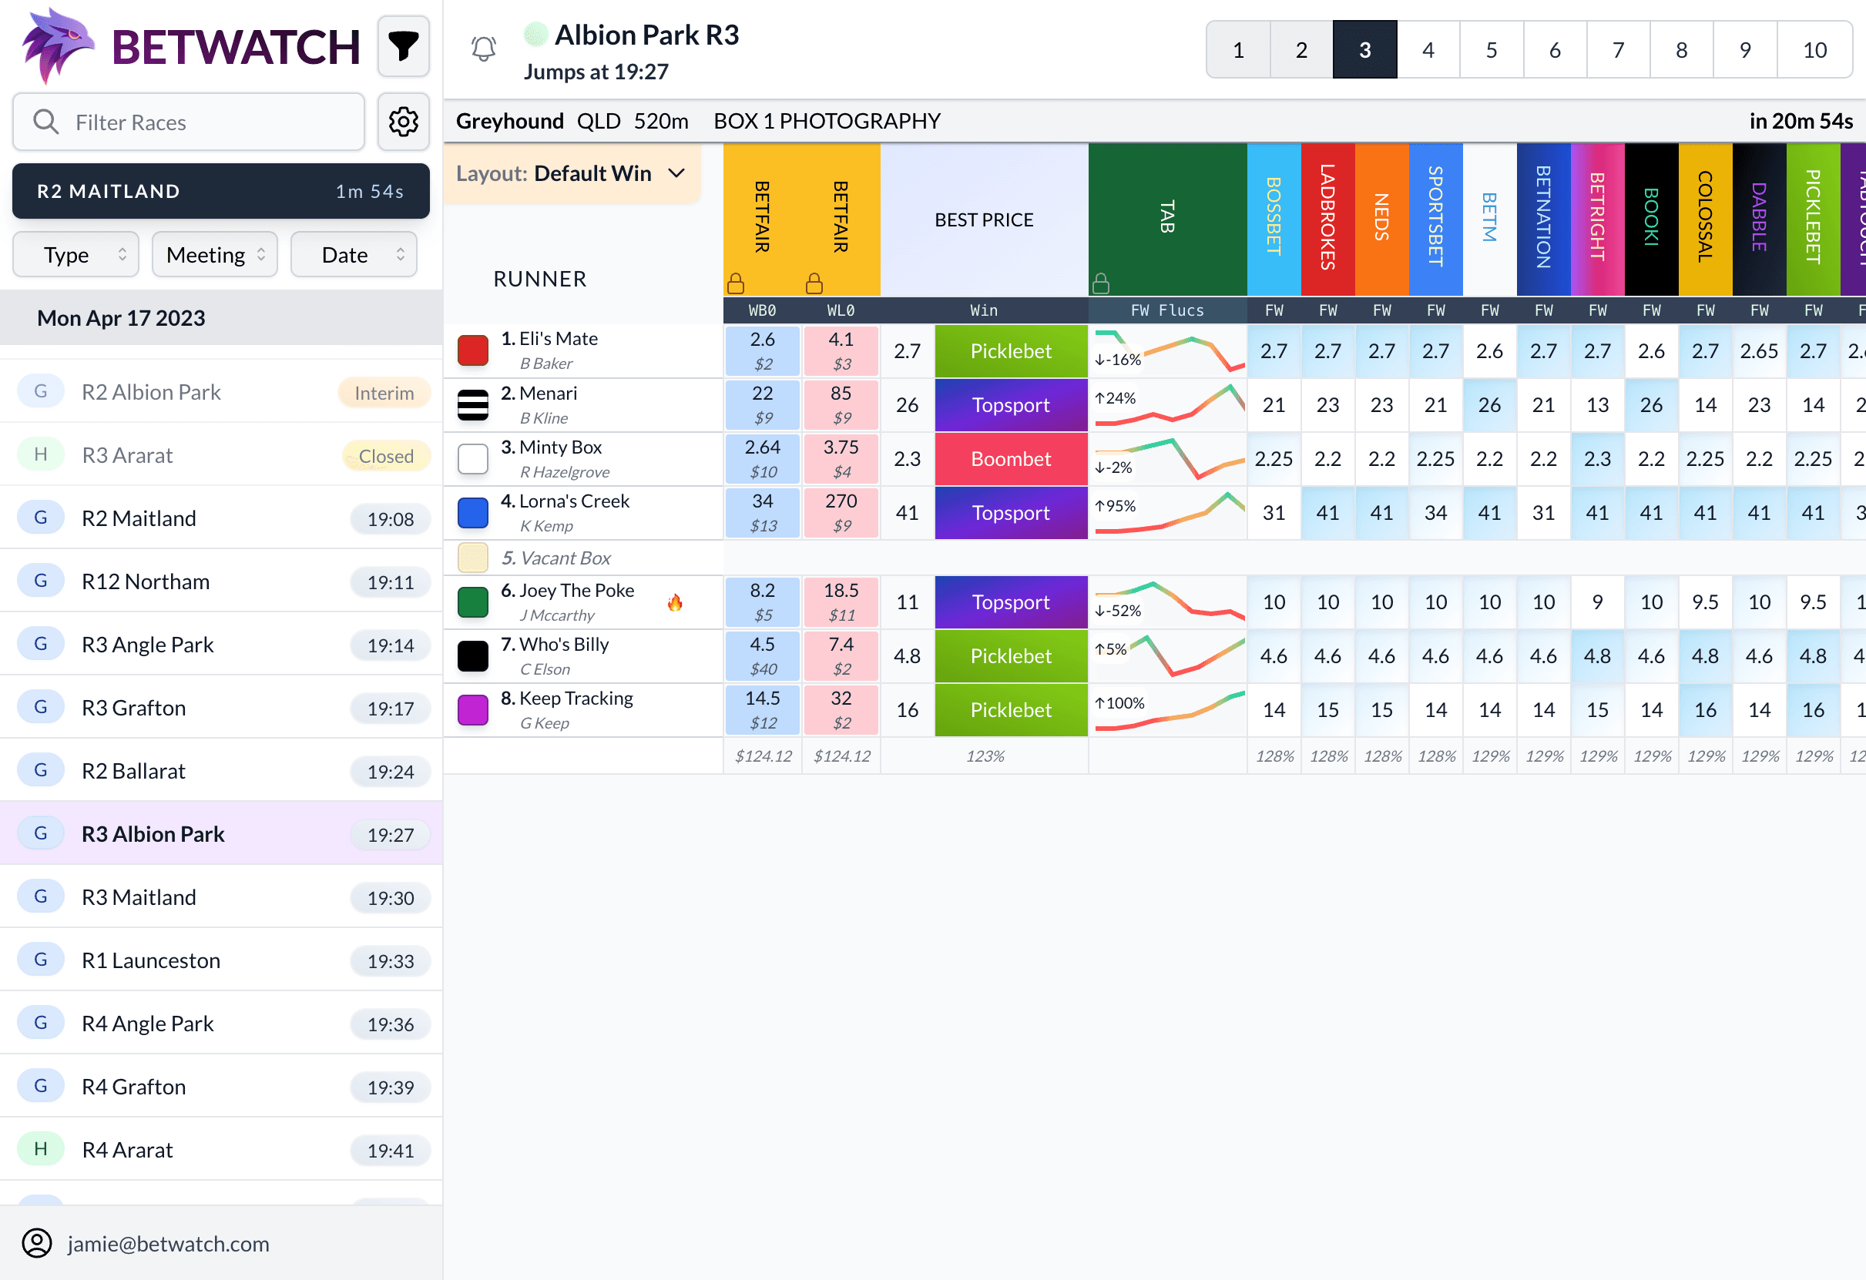Click the Sportsbet column header
1866x1280 pixels.
(x=1435, y=219)
